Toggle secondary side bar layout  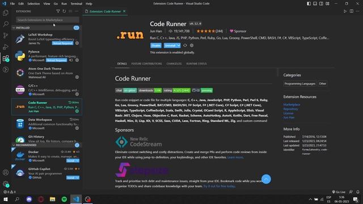click(x=321, y=3)
